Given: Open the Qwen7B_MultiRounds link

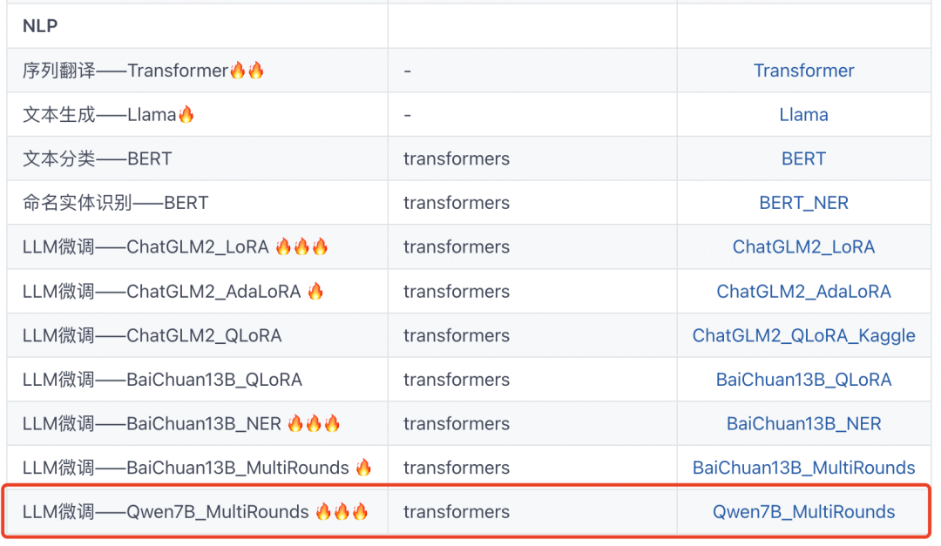Looking at the screenshot, I should point(803,512).
